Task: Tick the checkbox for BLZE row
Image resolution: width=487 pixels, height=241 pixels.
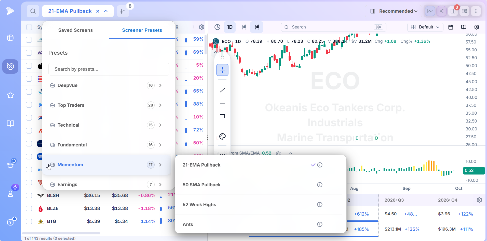Action: 29,208
